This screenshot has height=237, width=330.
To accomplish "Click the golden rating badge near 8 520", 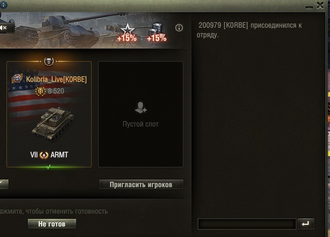I will pos(40,91).
